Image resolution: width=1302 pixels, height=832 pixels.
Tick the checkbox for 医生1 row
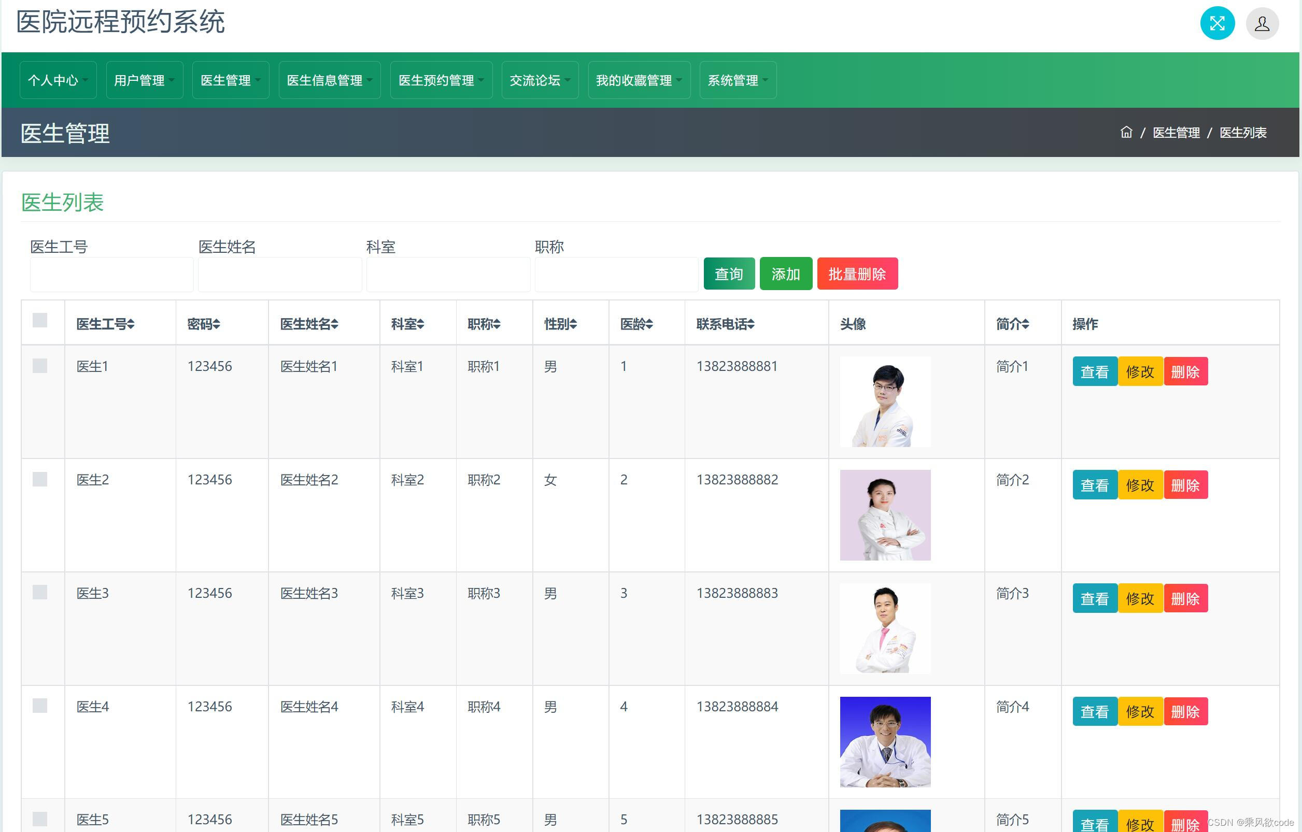(40, 366)
